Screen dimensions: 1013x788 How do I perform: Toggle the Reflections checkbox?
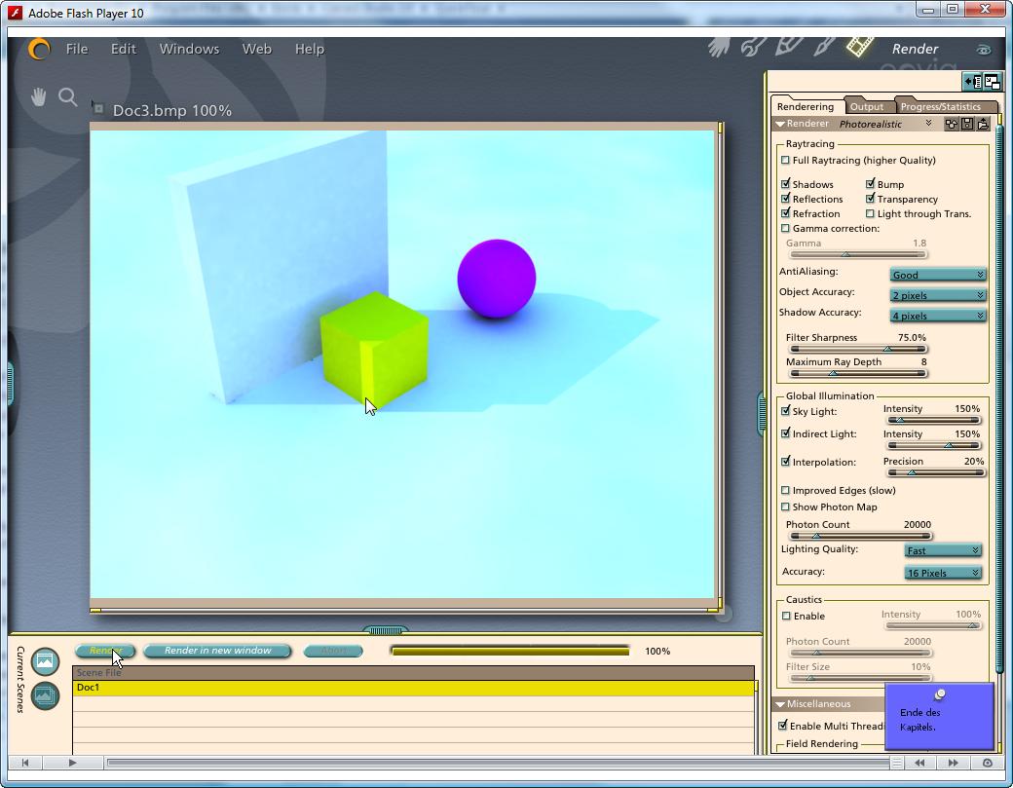786,199
